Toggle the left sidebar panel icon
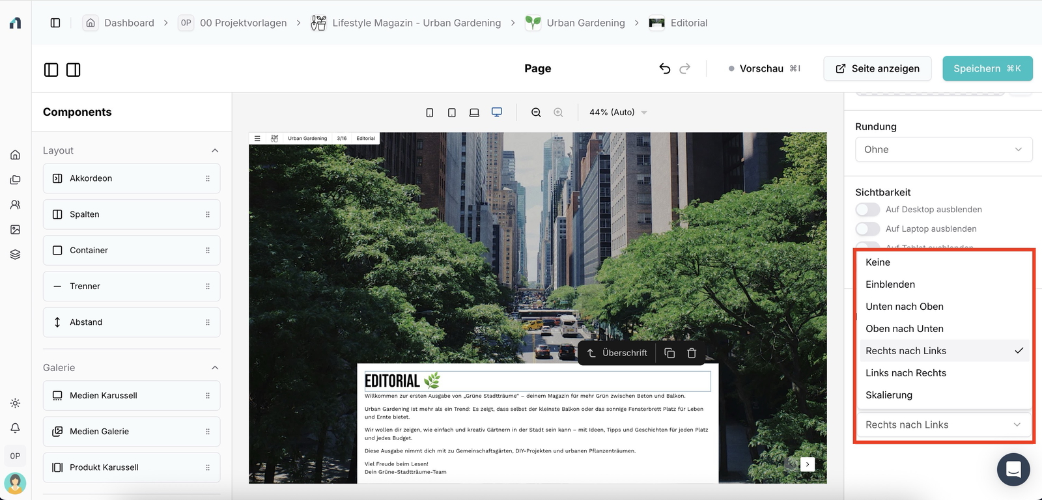The image size is (1042, 500). pos(51,70)
